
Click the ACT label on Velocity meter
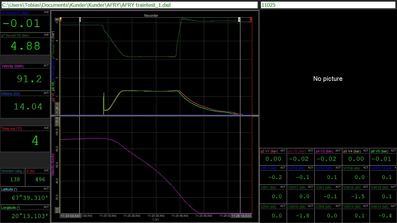[46, 65]
